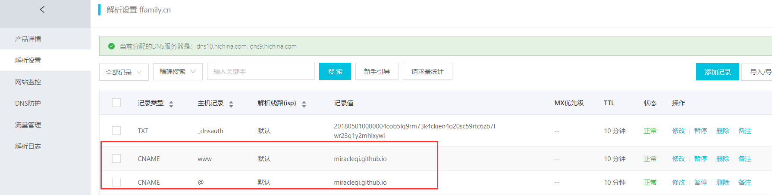Click miracleqi.github.io value in @ row
The height and width of the screenshot is (195, 772).
(x=360, y=183)
